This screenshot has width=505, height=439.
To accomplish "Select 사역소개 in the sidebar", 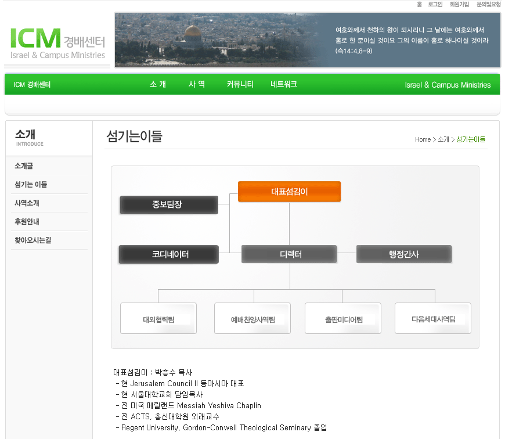I will (x=27, y=203).
